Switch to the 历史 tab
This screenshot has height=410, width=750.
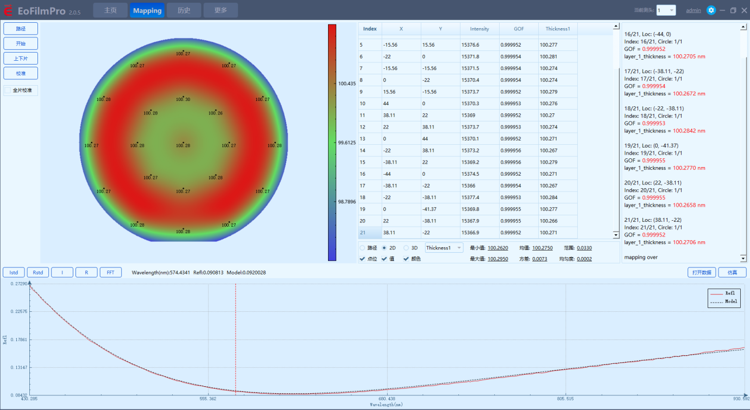pyautogui.click(x=184, y=10)
